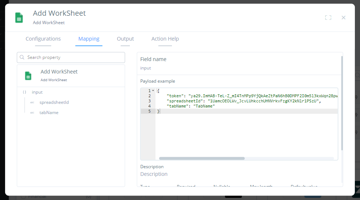Click the ABC type icon beside tabName
Screen dimensions: 360x200
[32, 113]
